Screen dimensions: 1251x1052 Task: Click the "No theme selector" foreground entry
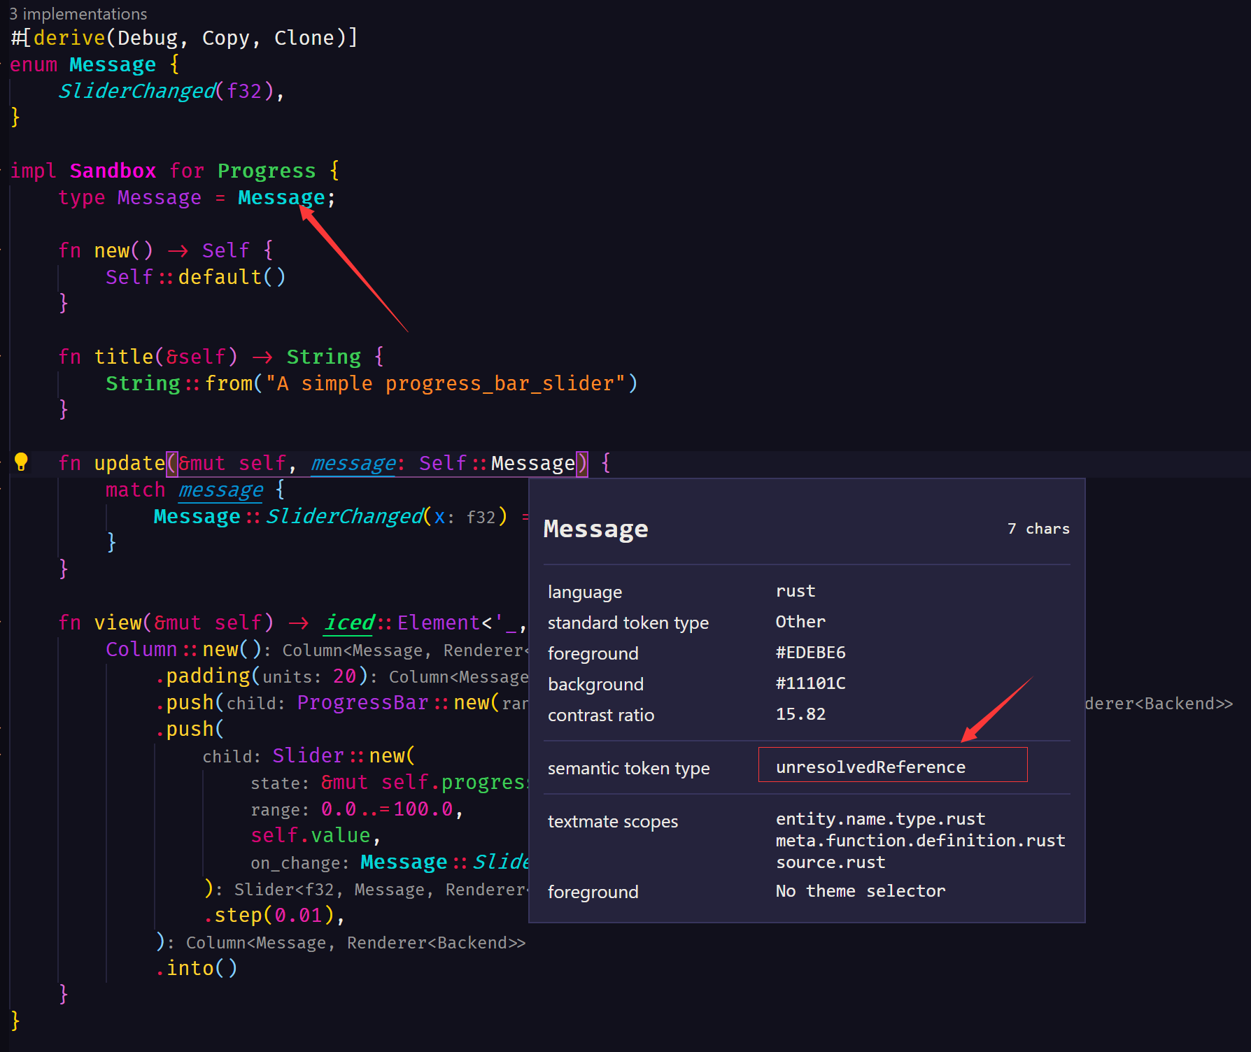click(860, 890)
